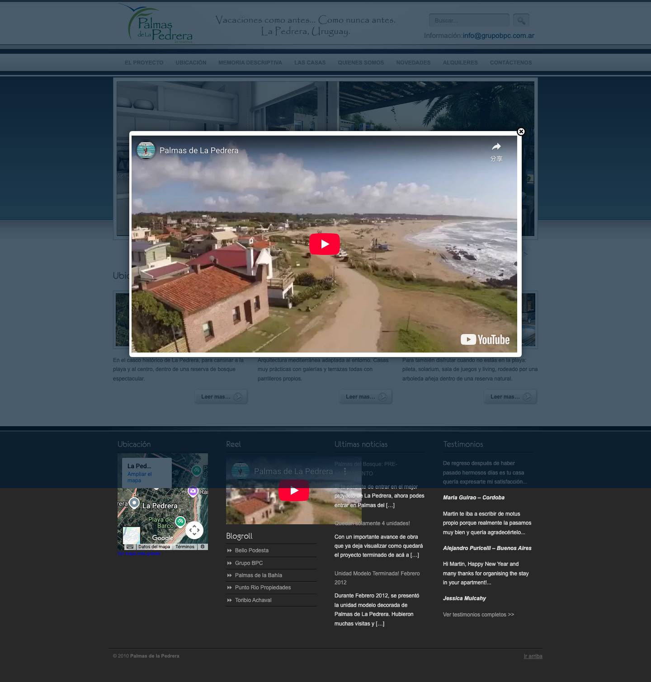The image size is (651, 682).
Task: Open the Novedades menu item
Action: pyautogui.click(x=413, y=63)
